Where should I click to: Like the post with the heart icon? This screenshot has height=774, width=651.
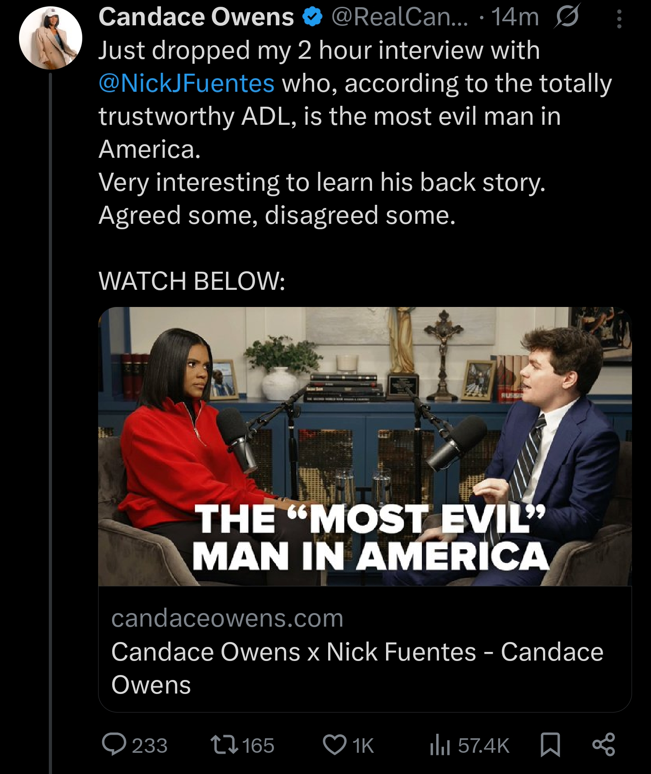335,745
